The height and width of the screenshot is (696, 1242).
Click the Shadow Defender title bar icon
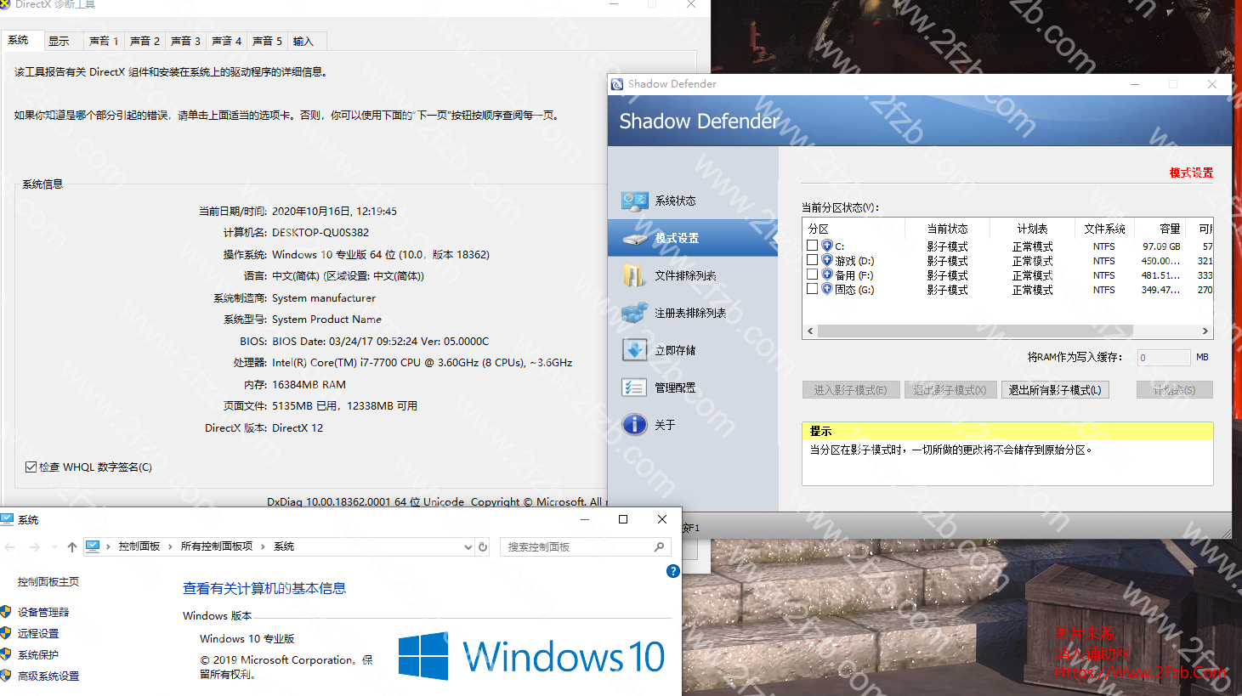coord(617,84)
